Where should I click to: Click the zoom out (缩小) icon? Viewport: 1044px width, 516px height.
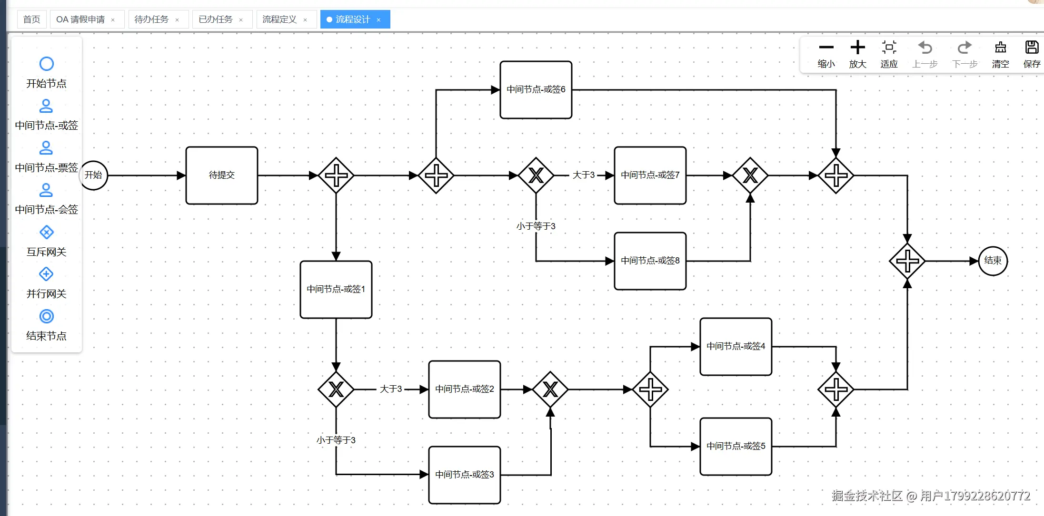[826, 48]
